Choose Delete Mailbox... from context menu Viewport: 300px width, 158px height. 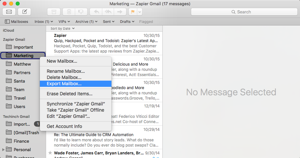pos(75,77)
